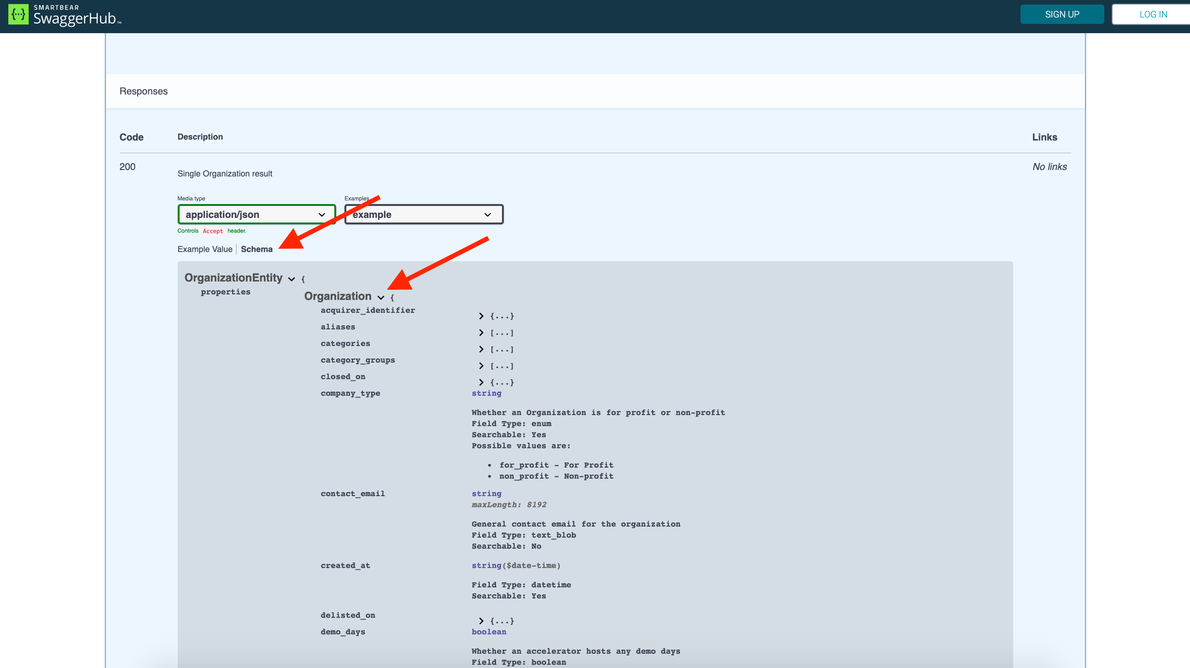Click the SwaggerHub wordmark text

pos(75,18)
